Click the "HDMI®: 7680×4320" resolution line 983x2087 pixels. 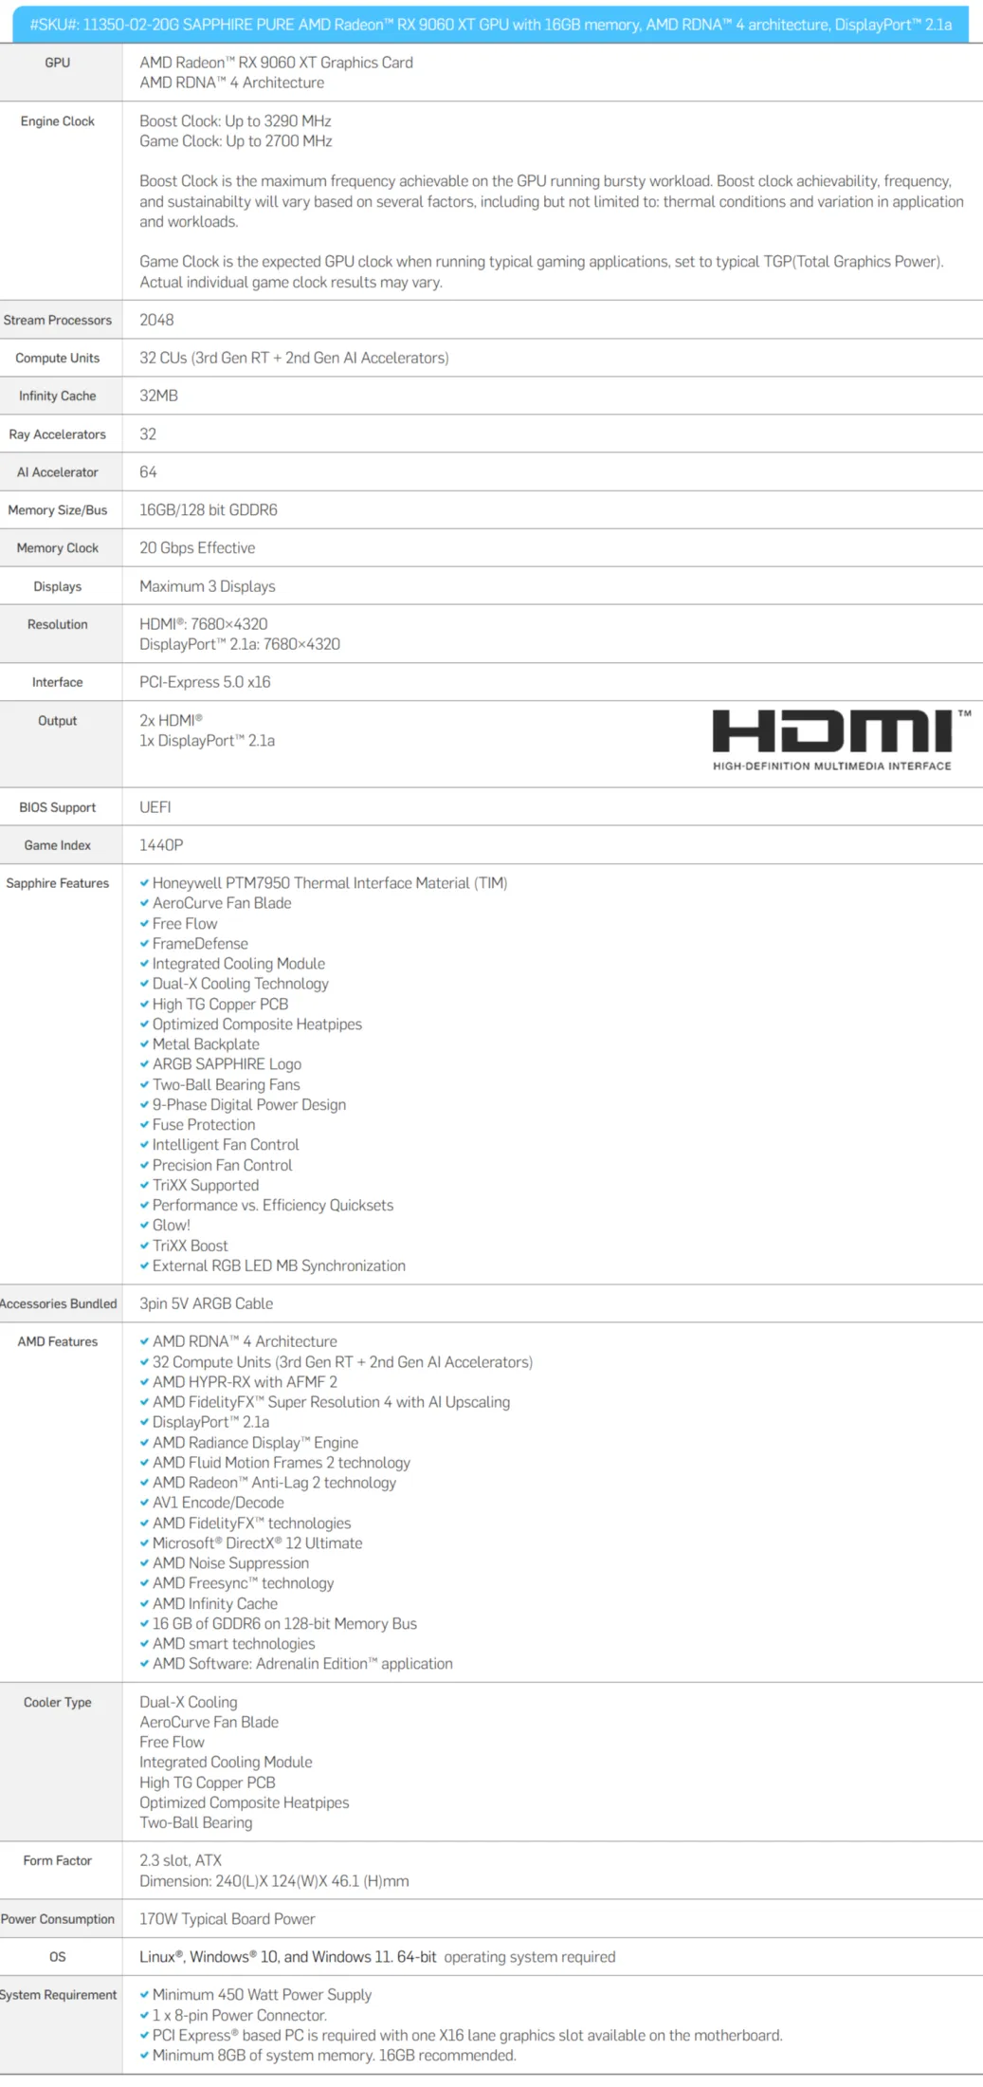[x=204, y=624]
